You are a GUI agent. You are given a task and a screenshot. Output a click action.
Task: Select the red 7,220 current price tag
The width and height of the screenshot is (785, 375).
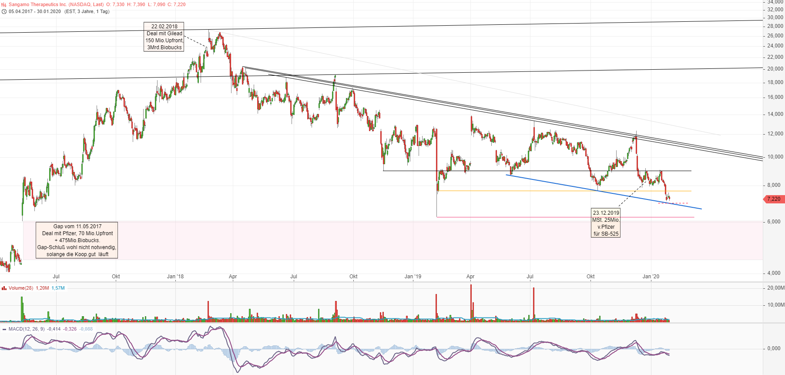773,199
